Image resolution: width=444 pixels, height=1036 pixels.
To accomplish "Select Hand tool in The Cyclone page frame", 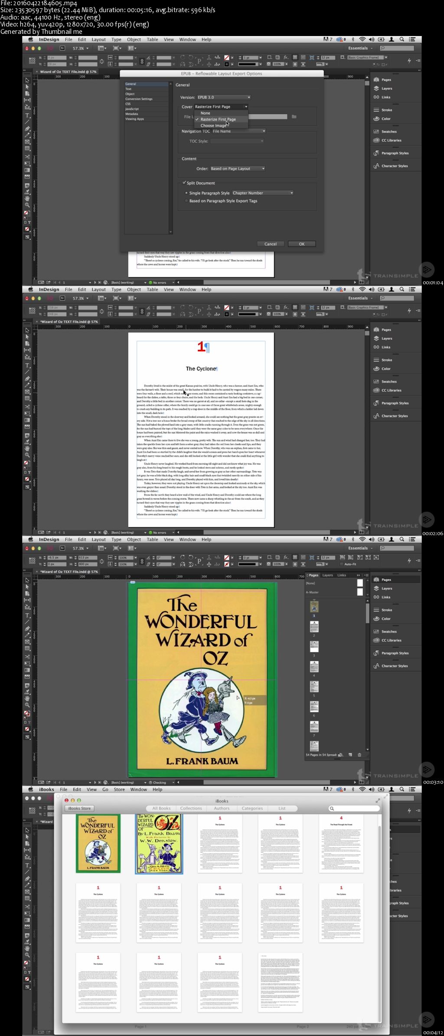I will [27, 448].
